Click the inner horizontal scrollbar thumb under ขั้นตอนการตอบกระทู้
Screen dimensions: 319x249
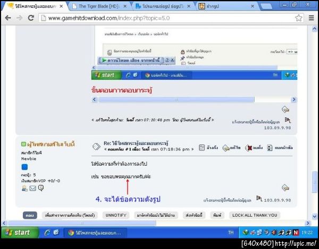click(x=177, y=99)
